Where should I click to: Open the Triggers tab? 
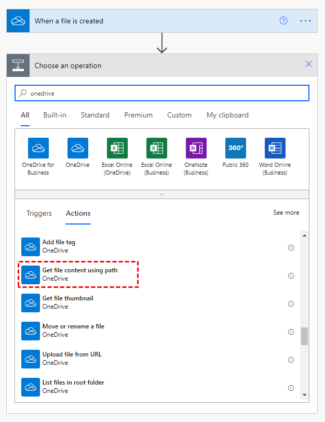coord(39,213)
